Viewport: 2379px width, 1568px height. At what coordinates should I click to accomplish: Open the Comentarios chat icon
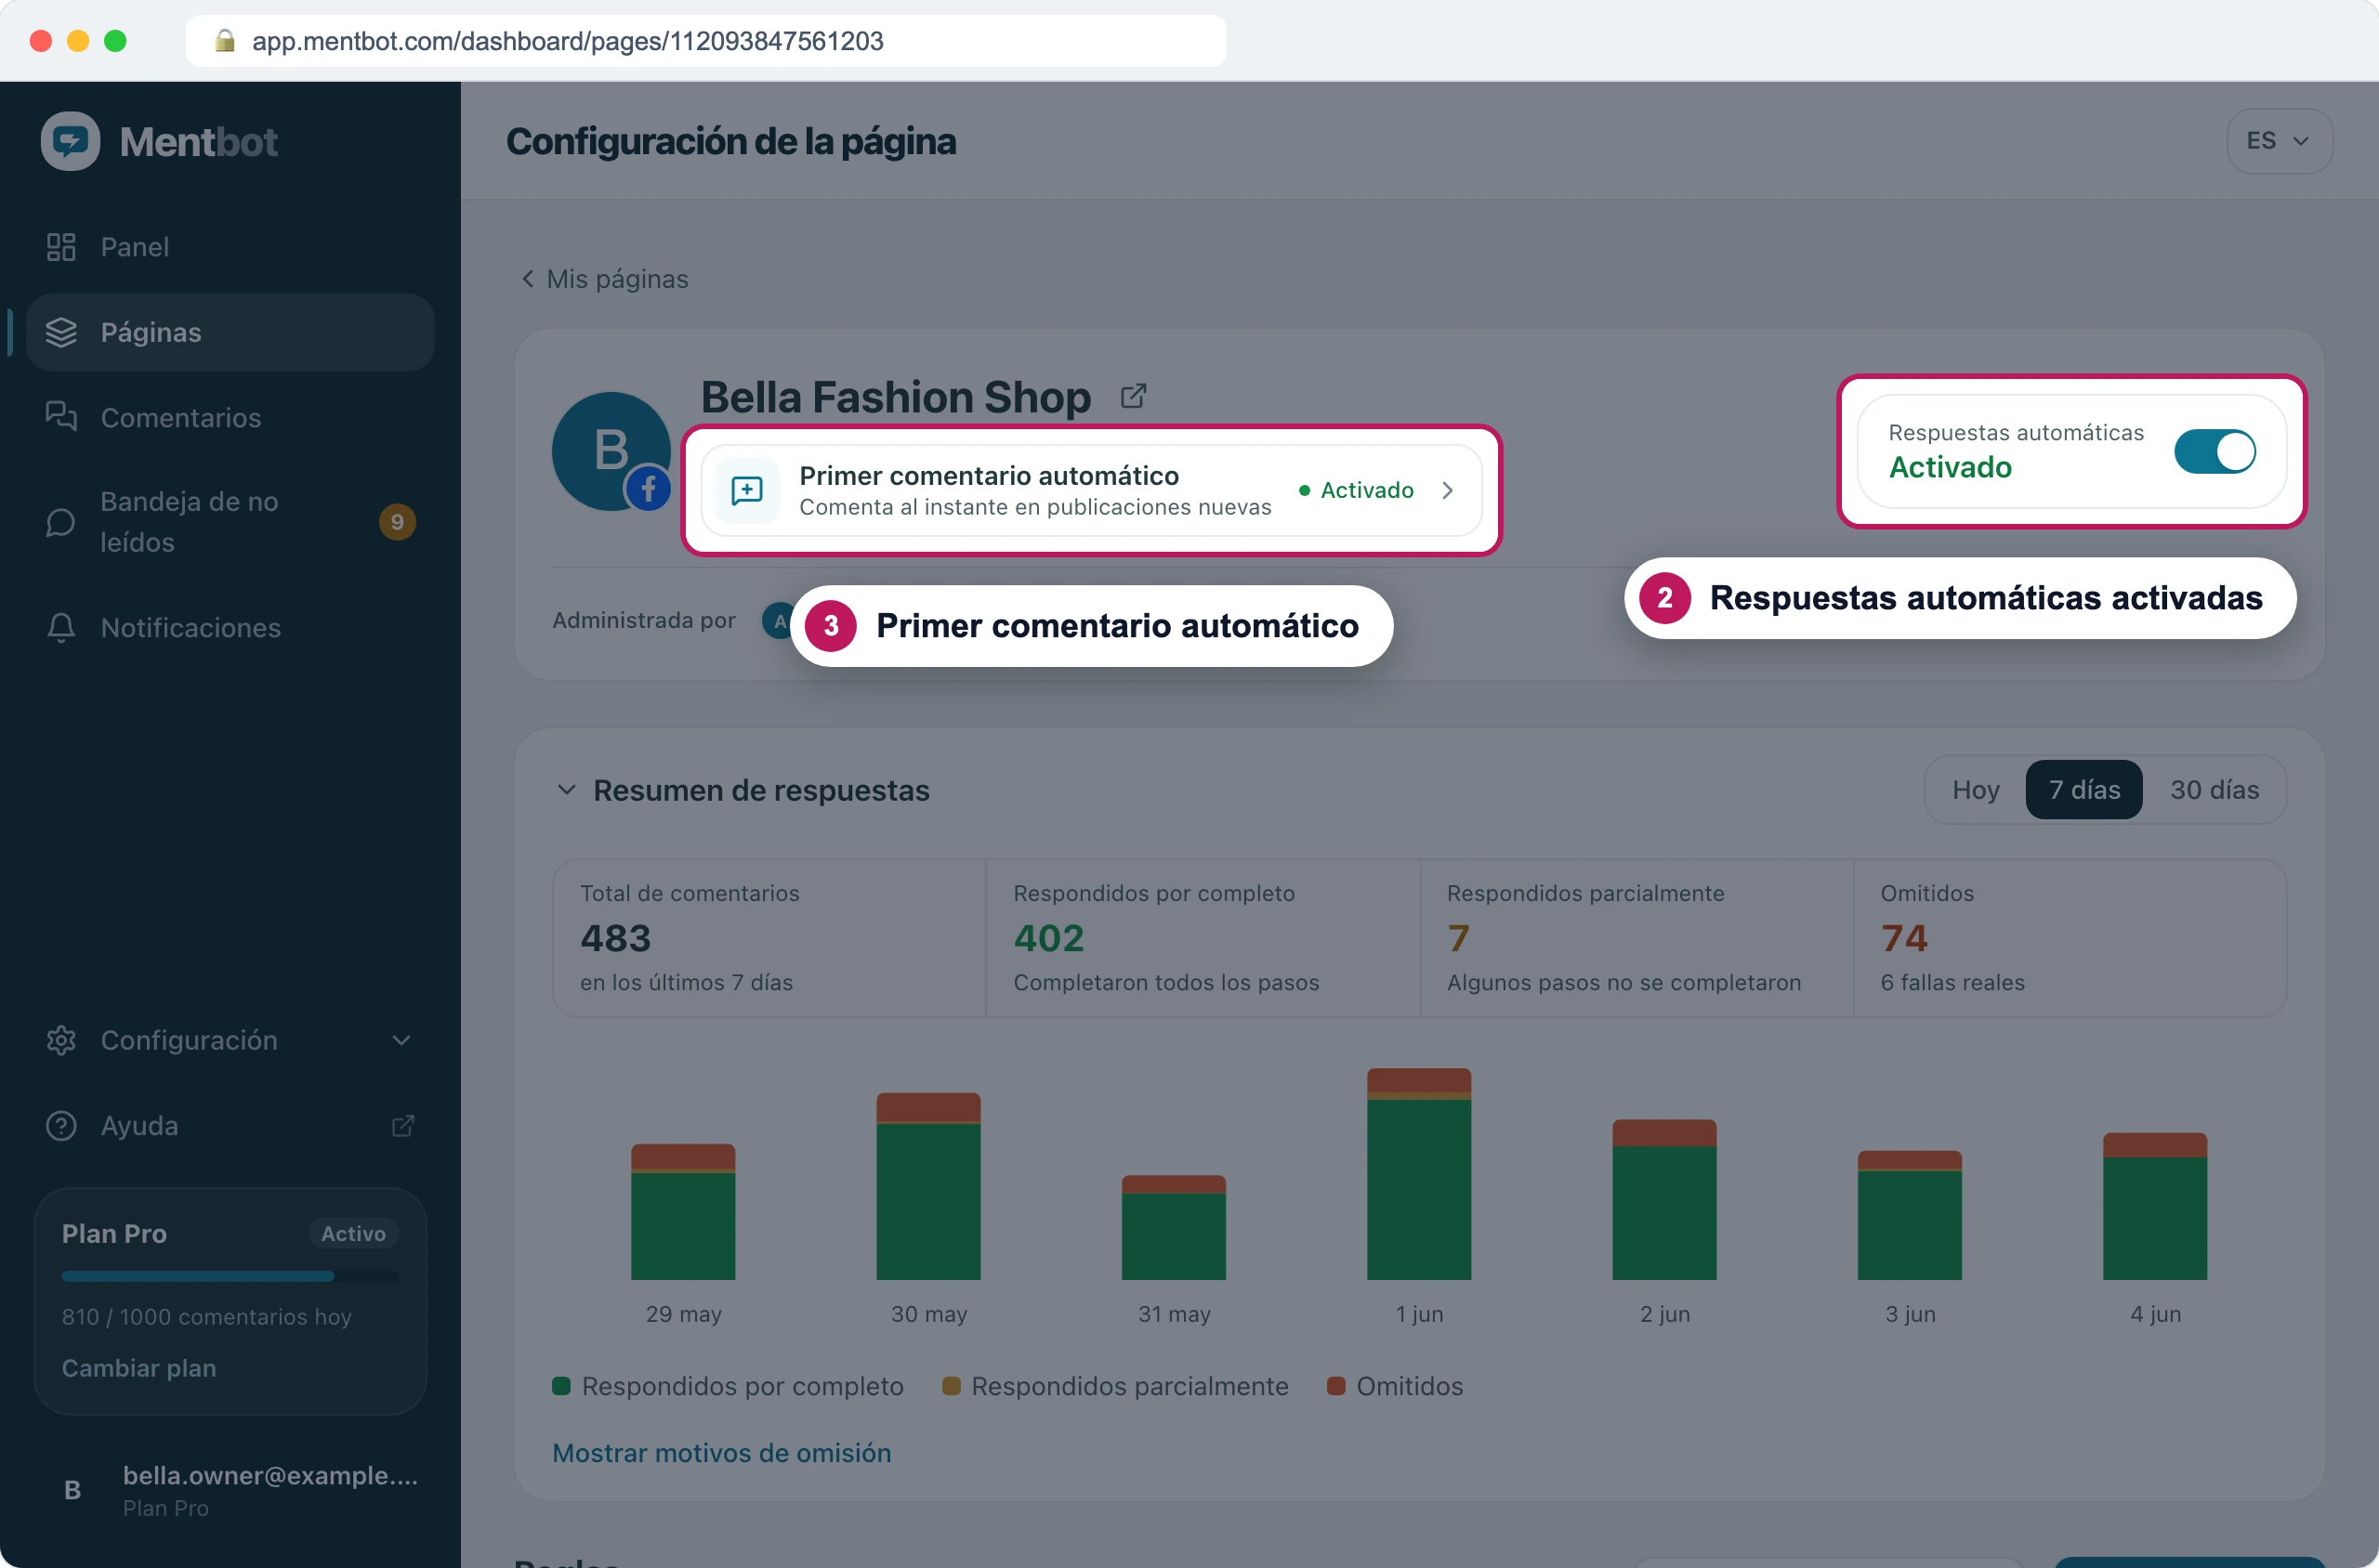click(x=61, y=417)
